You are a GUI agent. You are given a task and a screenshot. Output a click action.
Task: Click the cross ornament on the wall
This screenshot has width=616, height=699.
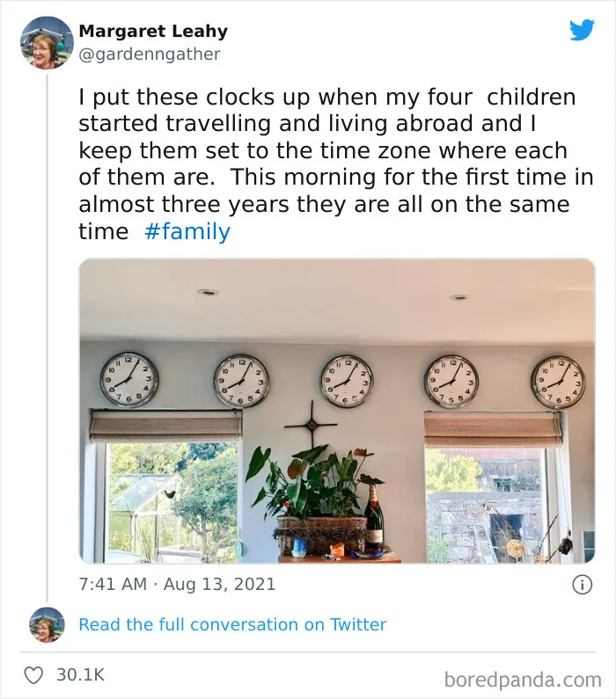312,425
